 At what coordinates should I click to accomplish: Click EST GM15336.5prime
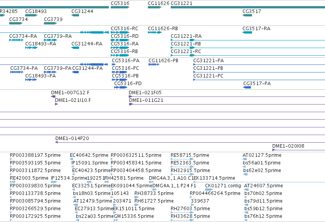coord(116,220)
